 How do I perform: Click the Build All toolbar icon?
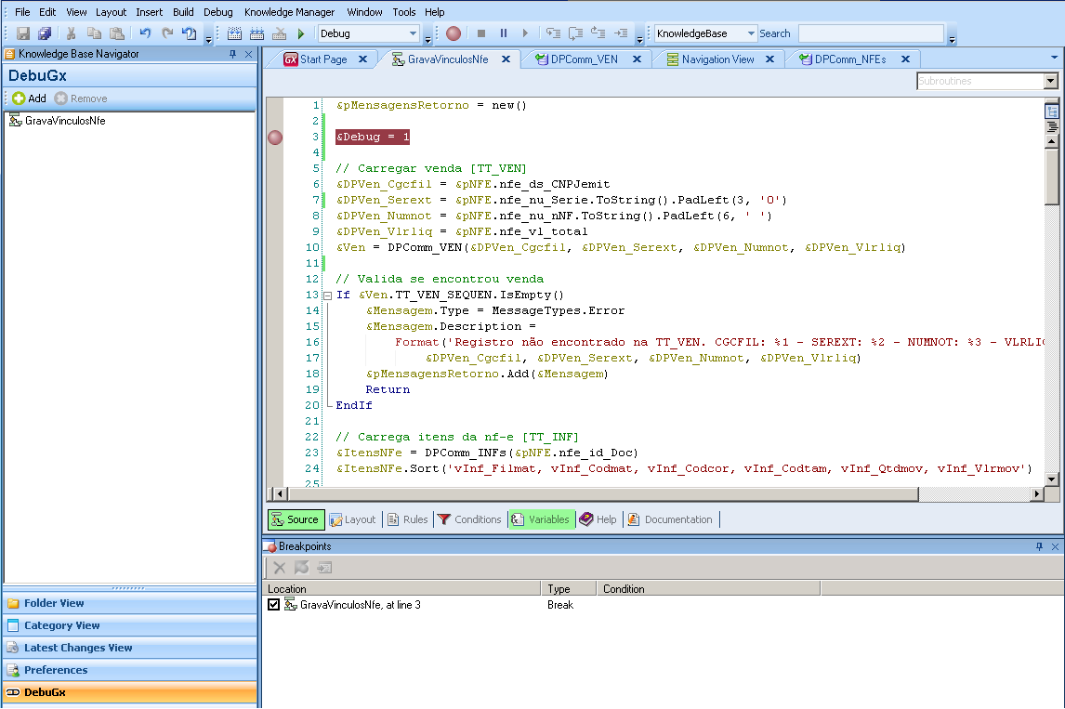tap(234, 33)
